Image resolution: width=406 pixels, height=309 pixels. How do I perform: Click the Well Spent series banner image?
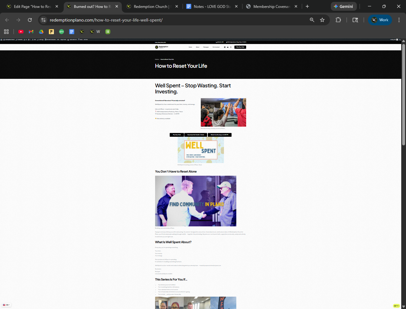(x=200, y=150)
